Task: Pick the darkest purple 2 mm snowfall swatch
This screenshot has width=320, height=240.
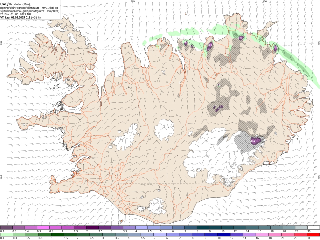Action: [92, 228]
